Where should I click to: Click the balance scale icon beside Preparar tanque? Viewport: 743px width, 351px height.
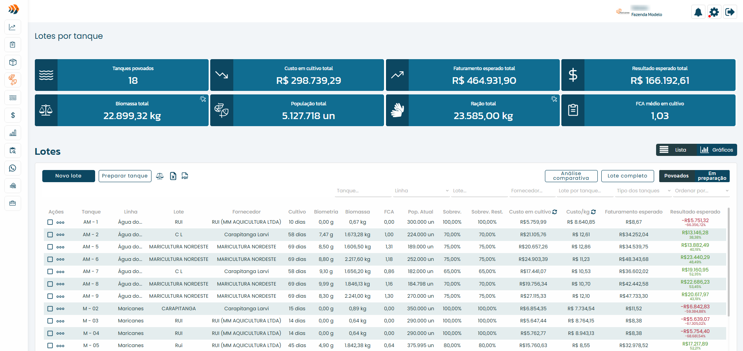pos(160,176)
